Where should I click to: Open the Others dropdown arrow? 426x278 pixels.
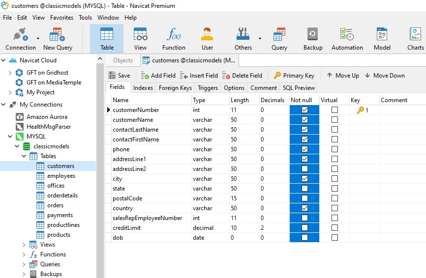click(x=260, y=38)
